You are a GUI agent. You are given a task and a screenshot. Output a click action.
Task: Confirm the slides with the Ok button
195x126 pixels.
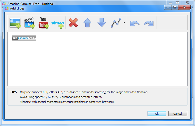point(157,114)
